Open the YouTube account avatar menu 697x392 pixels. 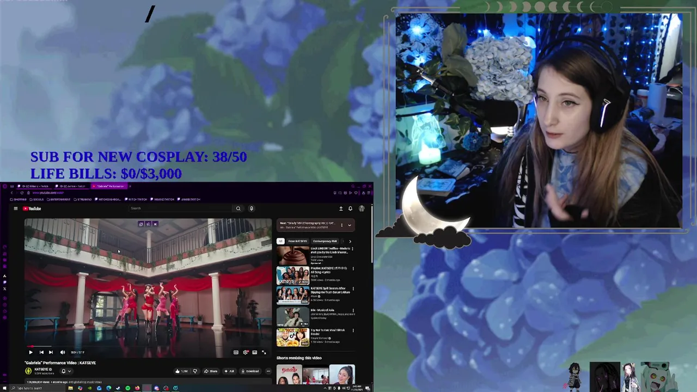(362, 209)
